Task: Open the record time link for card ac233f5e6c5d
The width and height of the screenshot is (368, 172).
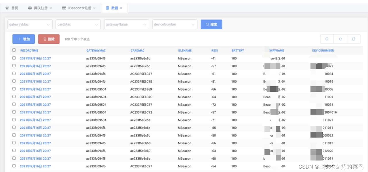Action: click(35, 58)
